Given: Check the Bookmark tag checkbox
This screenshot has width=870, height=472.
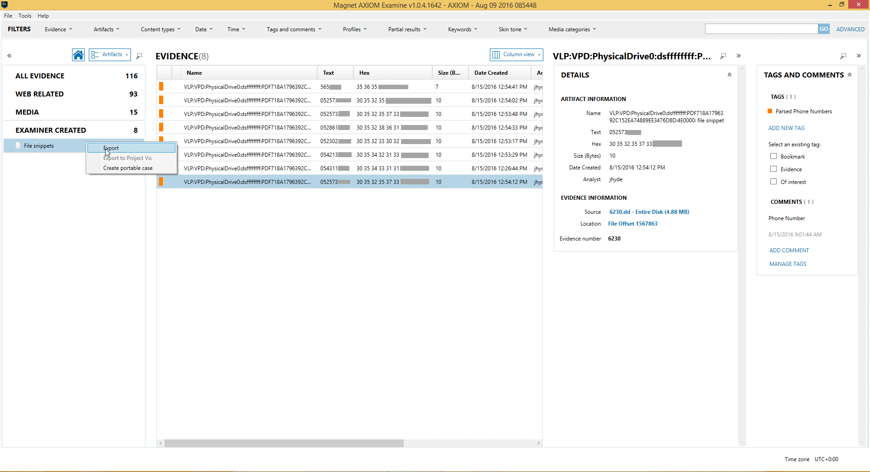Looking at the screenshot, I should 773,156.
